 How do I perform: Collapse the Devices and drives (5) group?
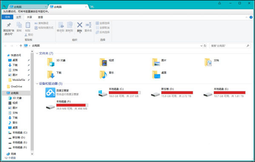(37, 84)
